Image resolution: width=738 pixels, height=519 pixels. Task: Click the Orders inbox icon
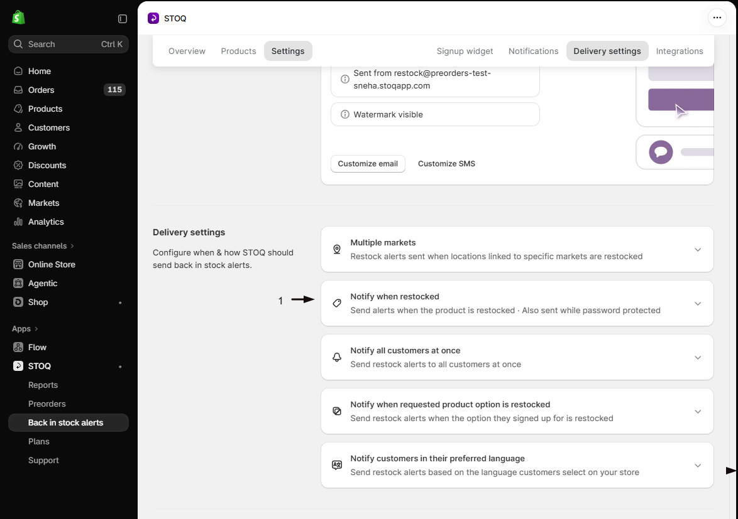tap(18, 90)
